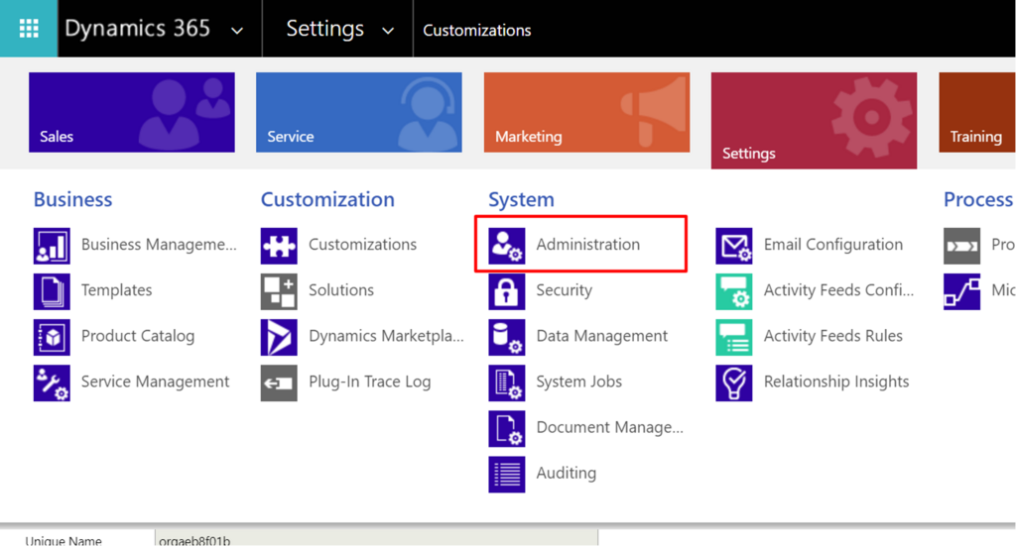
Task: Open the Dynamics Marketplace link
Action: [x=386, y=336]
